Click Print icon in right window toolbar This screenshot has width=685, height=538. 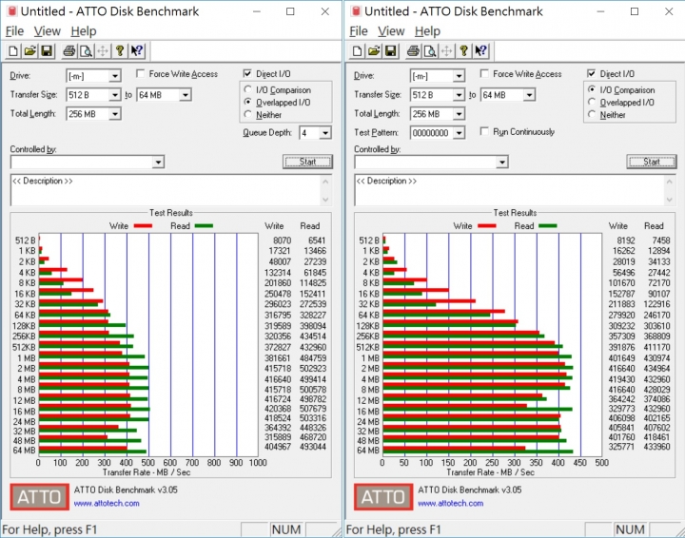pyautogui.click(x=413, y=51)
